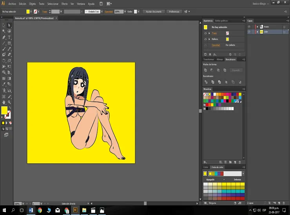Expand the color layer
Viewport: 290px width, 215px height.
click(257, 32)
